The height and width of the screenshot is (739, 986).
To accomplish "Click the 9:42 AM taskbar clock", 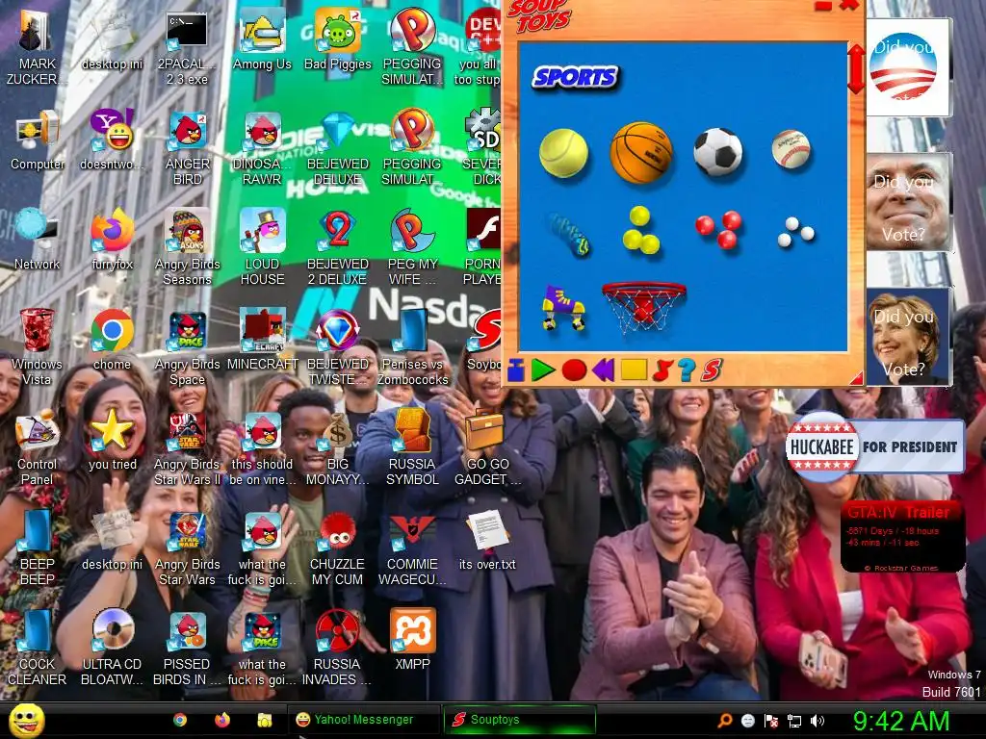I will (900, 721).
